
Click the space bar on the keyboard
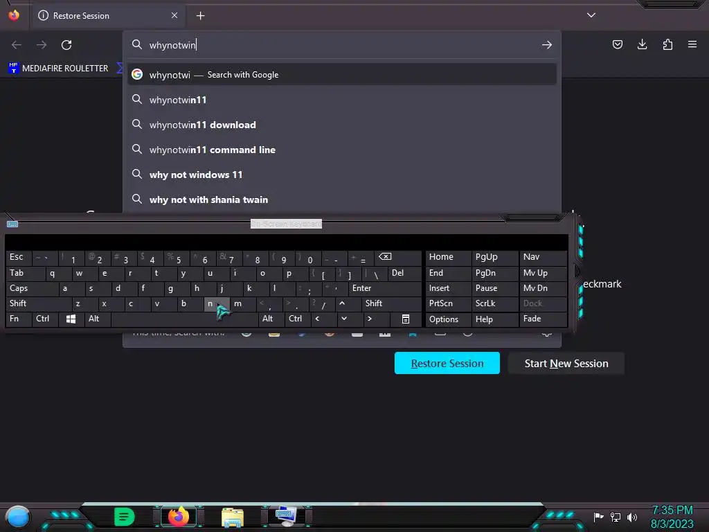point(184,319)
